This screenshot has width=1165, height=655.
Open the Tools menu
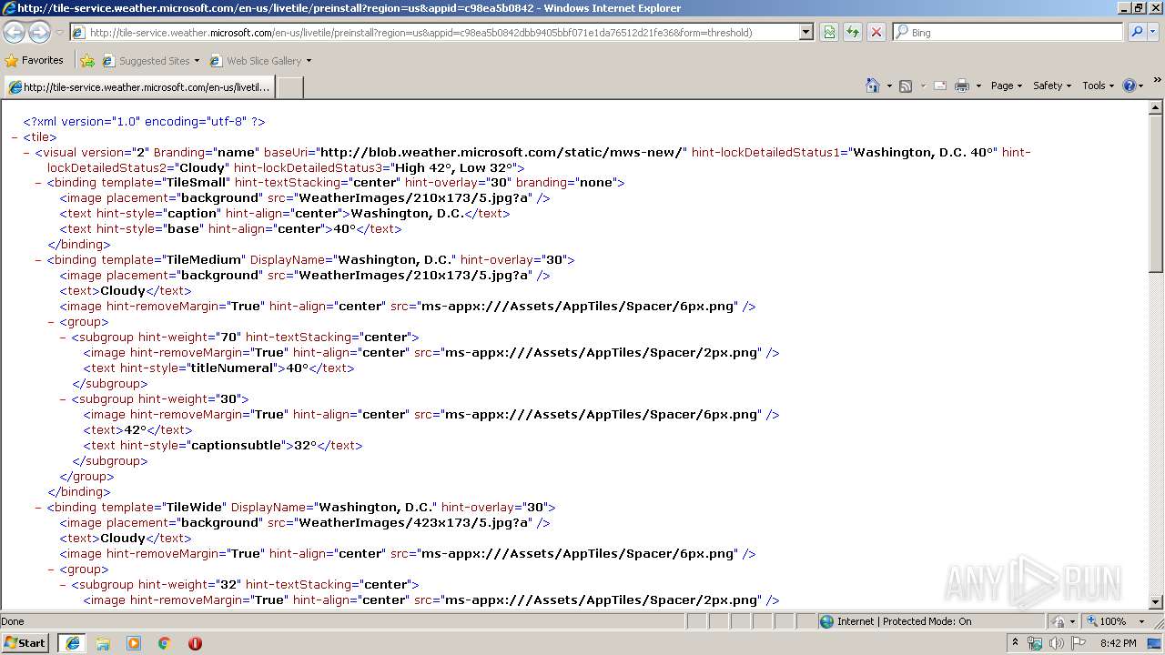pyautogui.click(x=1099, y=86)
